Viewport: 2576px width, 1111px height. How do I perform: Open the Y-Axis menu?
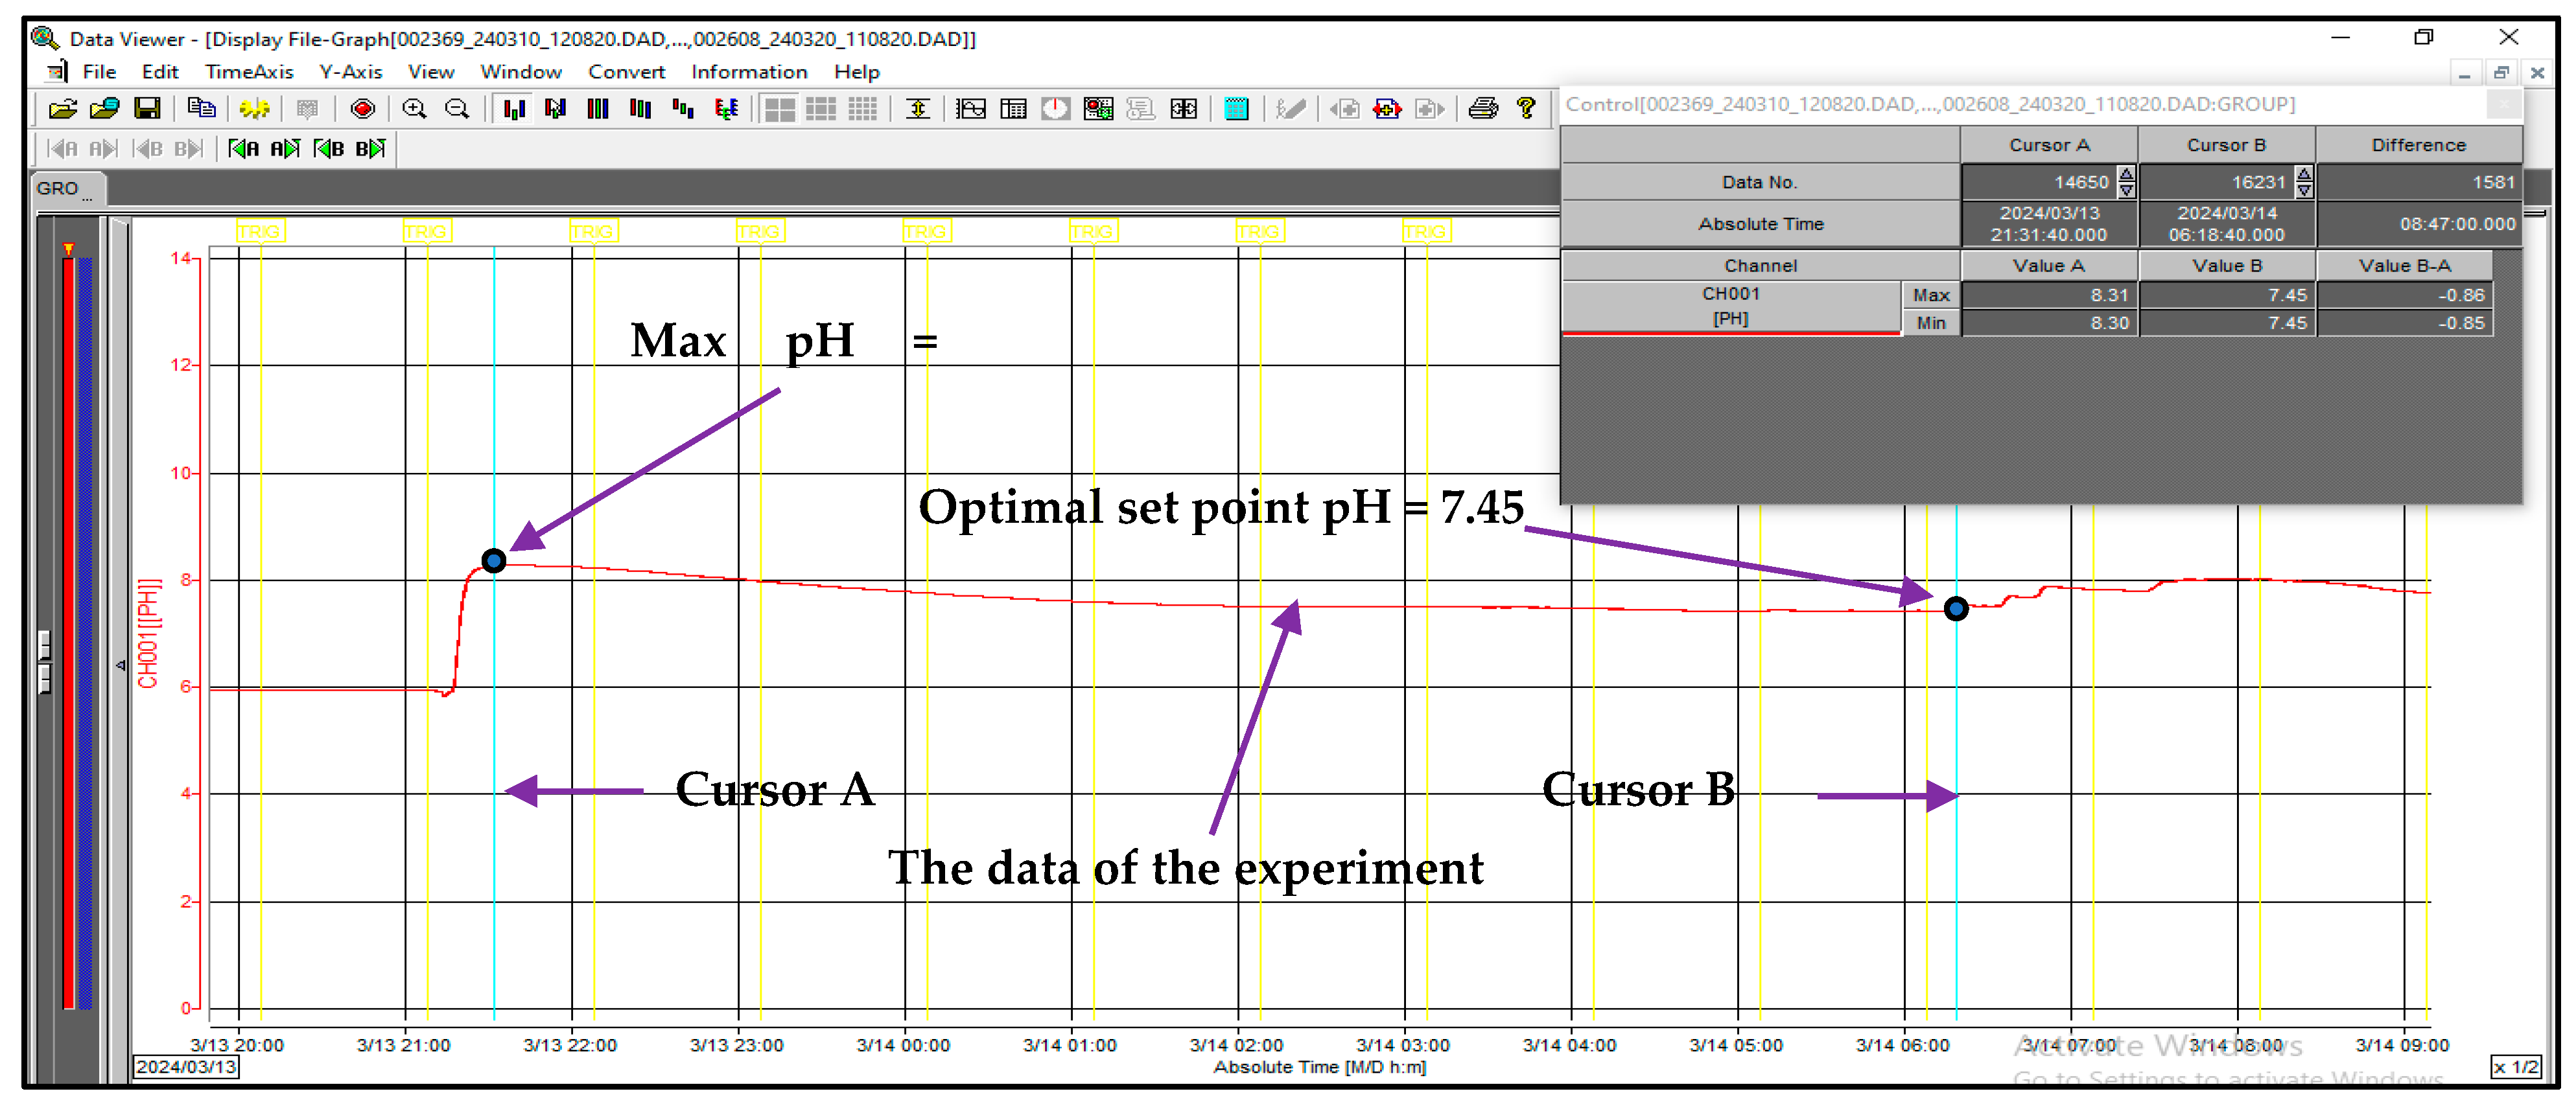click(350, 72)
